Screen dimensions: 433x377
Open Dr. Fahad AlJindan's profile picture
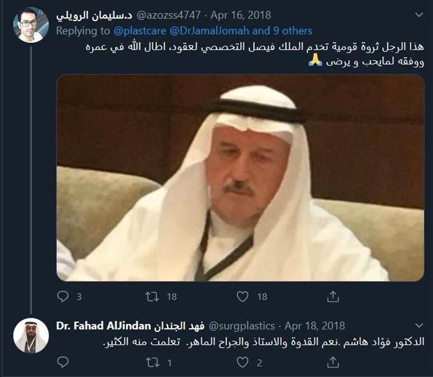click(30, 336)
